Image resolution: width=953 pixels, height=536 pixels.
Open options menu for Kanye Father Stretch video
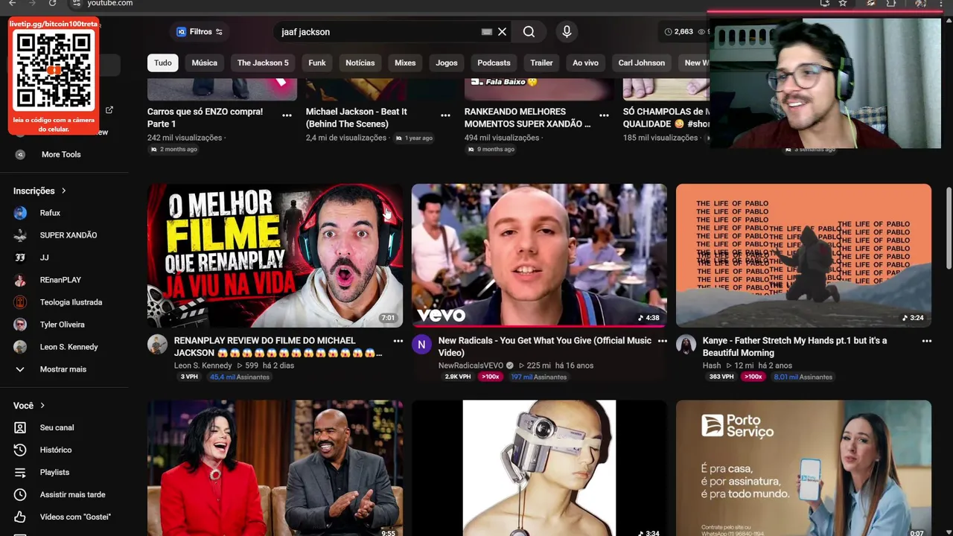tap(927, 341)
